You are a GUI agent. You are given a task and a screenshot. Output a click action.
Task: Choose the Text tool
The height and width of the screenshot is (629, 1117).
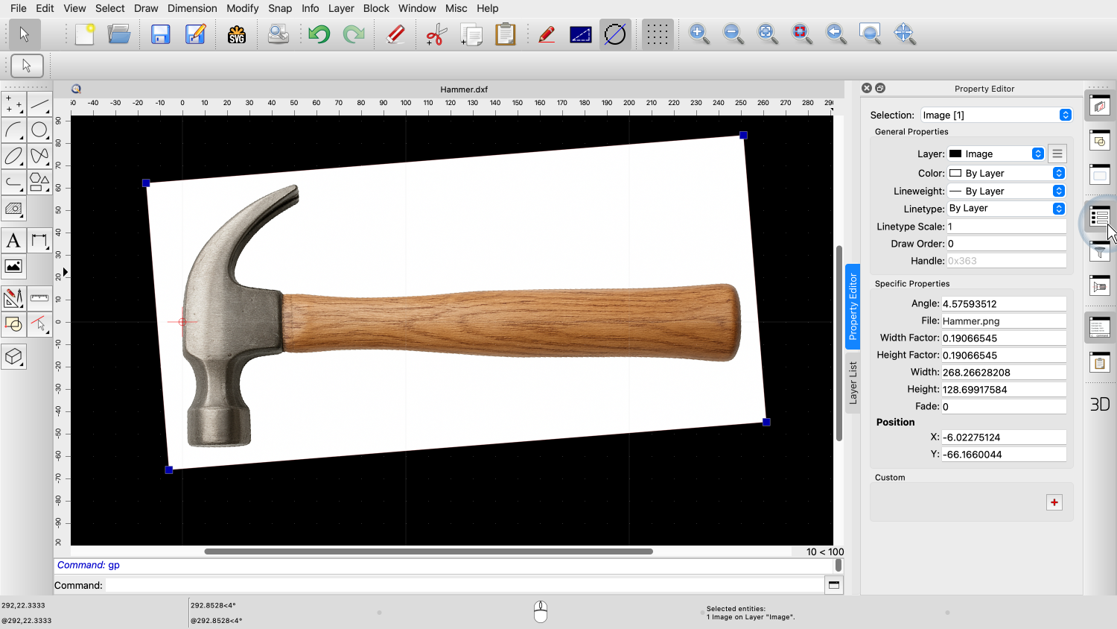point(13,241)
